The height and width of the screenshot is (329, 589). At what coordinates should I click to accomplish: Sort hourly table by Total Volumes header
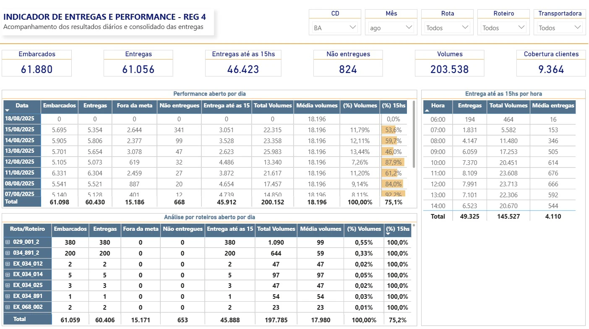pyautogui.click(x=508, y=106)
